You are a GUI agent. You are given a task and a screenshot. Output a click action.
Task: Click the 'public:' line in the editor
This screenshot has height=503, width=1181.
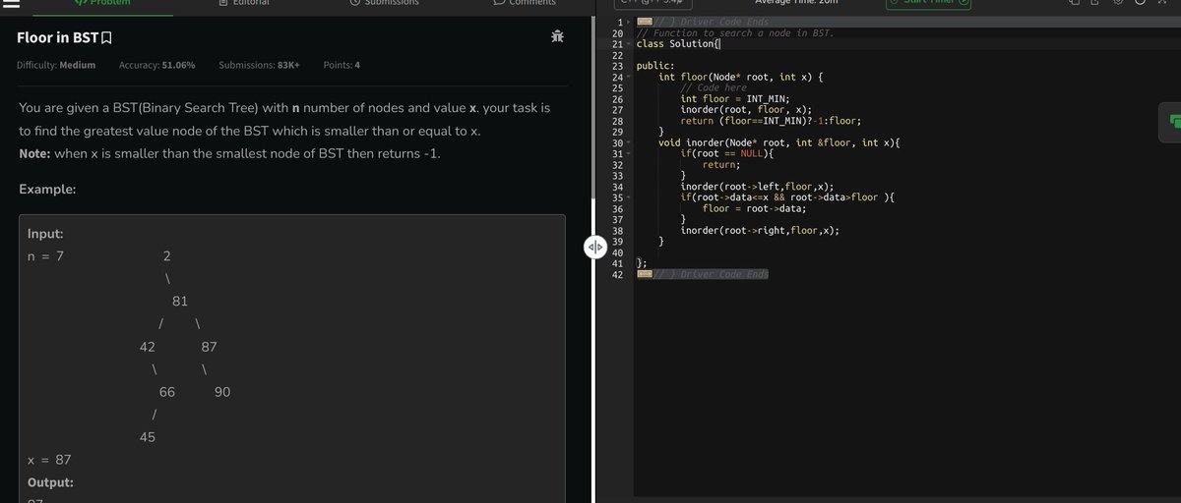(x=655, y=66)
